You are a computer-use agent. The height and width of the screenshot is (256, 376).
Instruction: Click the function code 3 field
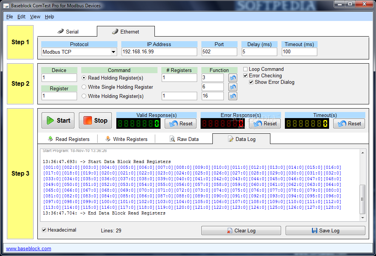[213, 78]
